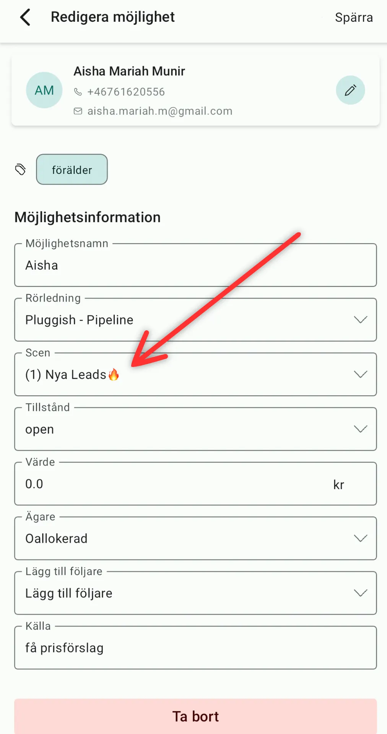
Task: Select the förälder tag chip
Action: [72, 169]
